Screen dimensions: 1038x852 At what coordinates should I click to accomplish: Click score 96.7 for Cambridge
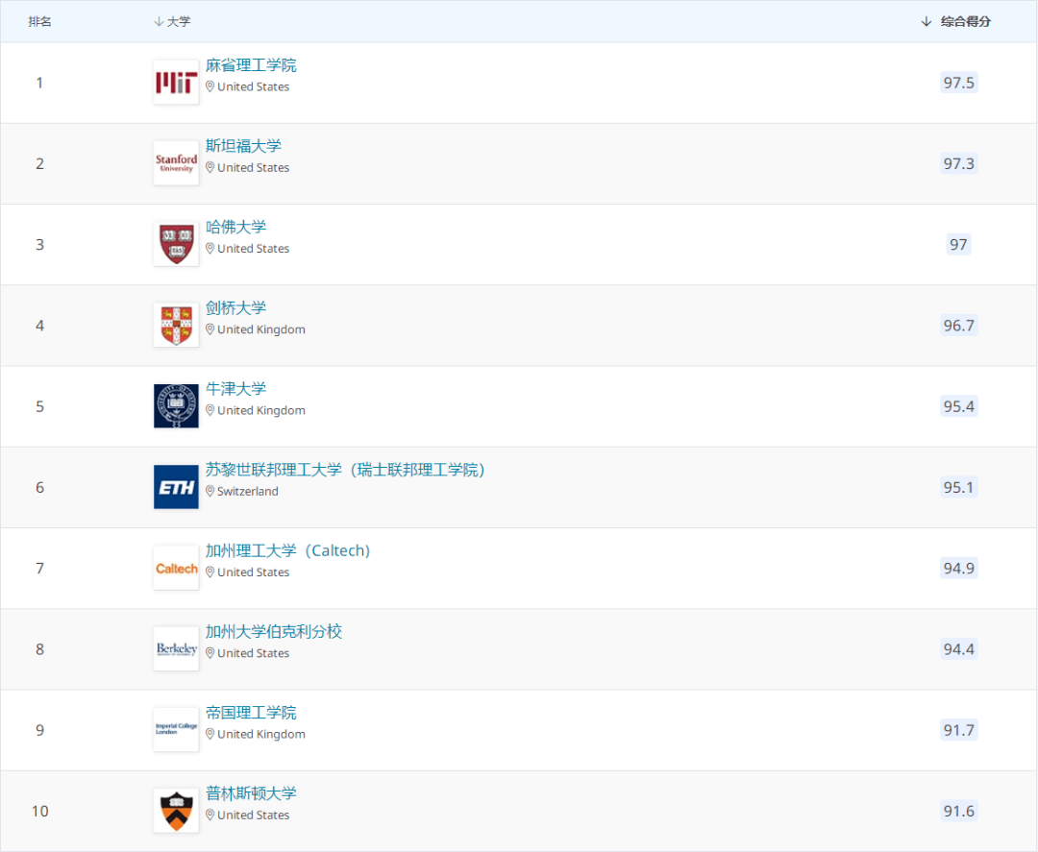tap(958, 326)
